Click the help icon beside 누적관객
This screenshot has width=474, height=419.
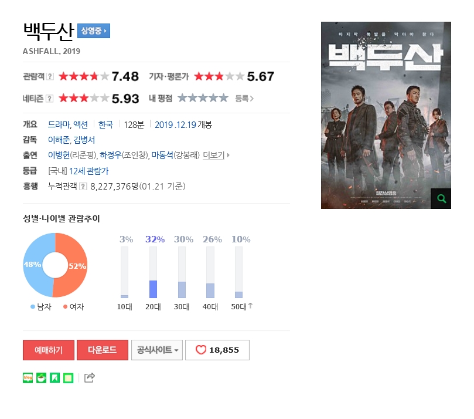click(x=83, y=187)
